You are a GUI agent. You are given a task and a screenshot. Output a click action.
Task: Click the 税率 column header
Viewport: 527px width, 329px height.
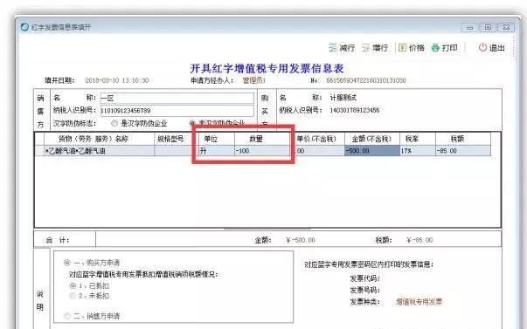point(418,139)
